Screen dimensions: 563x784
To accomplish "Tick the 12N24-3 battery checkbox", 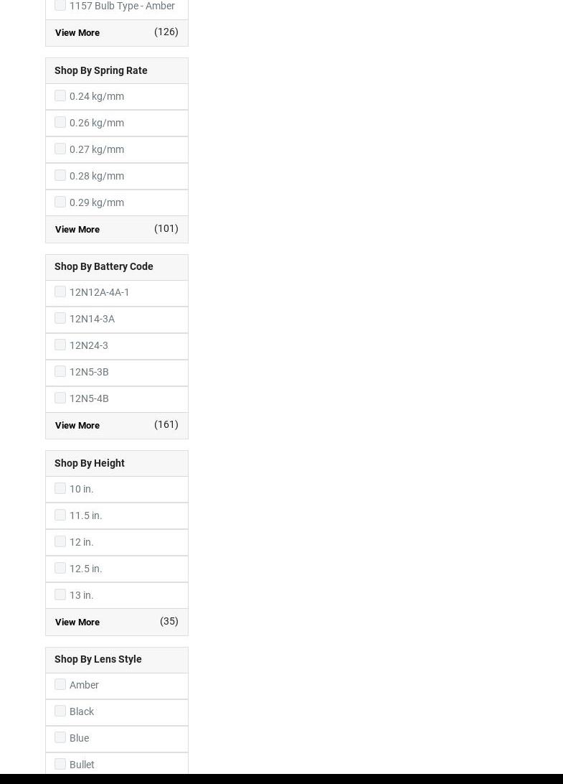I will point(60,345).
